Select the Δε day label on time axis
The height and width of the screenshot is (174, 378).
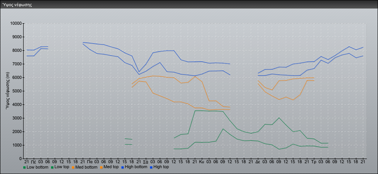point(258,161)
